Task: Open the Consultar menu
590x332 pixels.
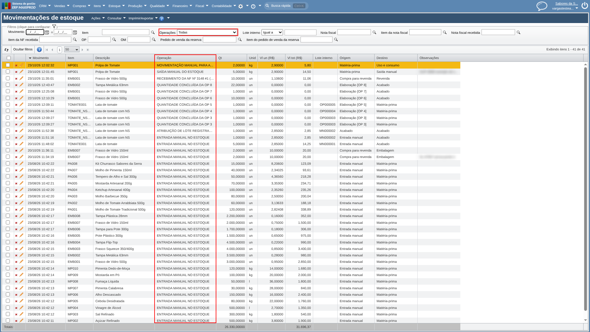Action: tap(116, 18)
